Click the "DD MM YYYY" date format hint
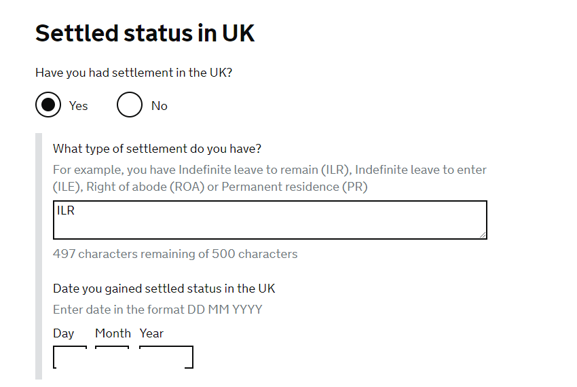Viewport: 577px width, 387px height. 157,310
